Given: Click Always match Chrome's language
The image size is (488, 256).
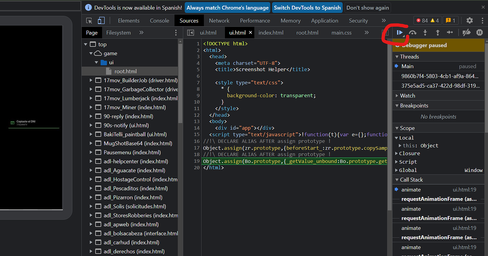Looking at the screenshot, I should point(227,7).
